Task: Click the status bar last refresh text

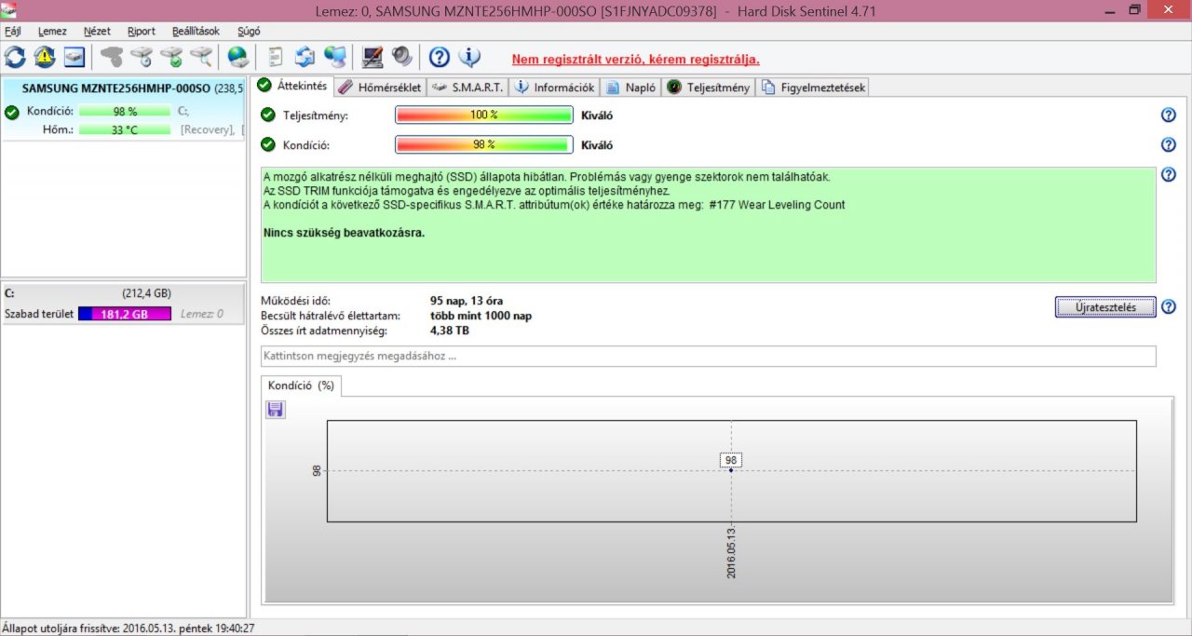Action: 129,629
